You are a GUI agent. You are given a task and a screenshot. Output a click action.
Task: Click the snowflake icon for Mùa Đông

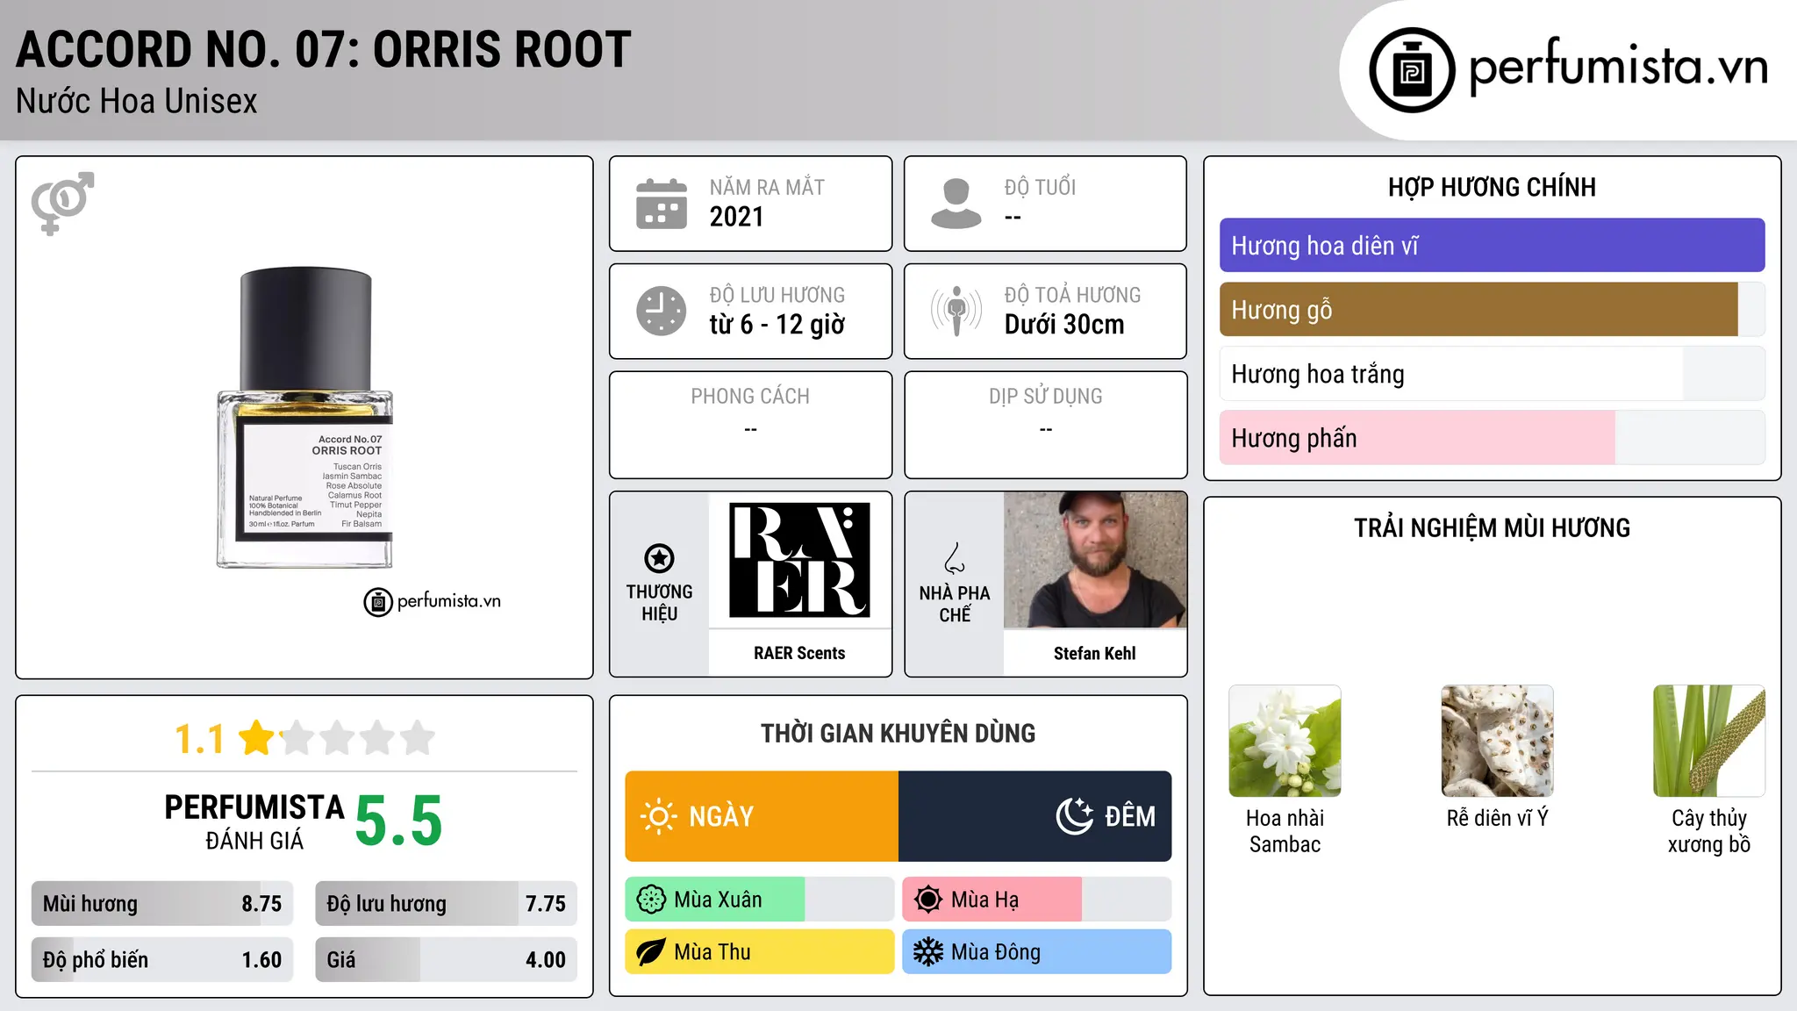[928, 952]
